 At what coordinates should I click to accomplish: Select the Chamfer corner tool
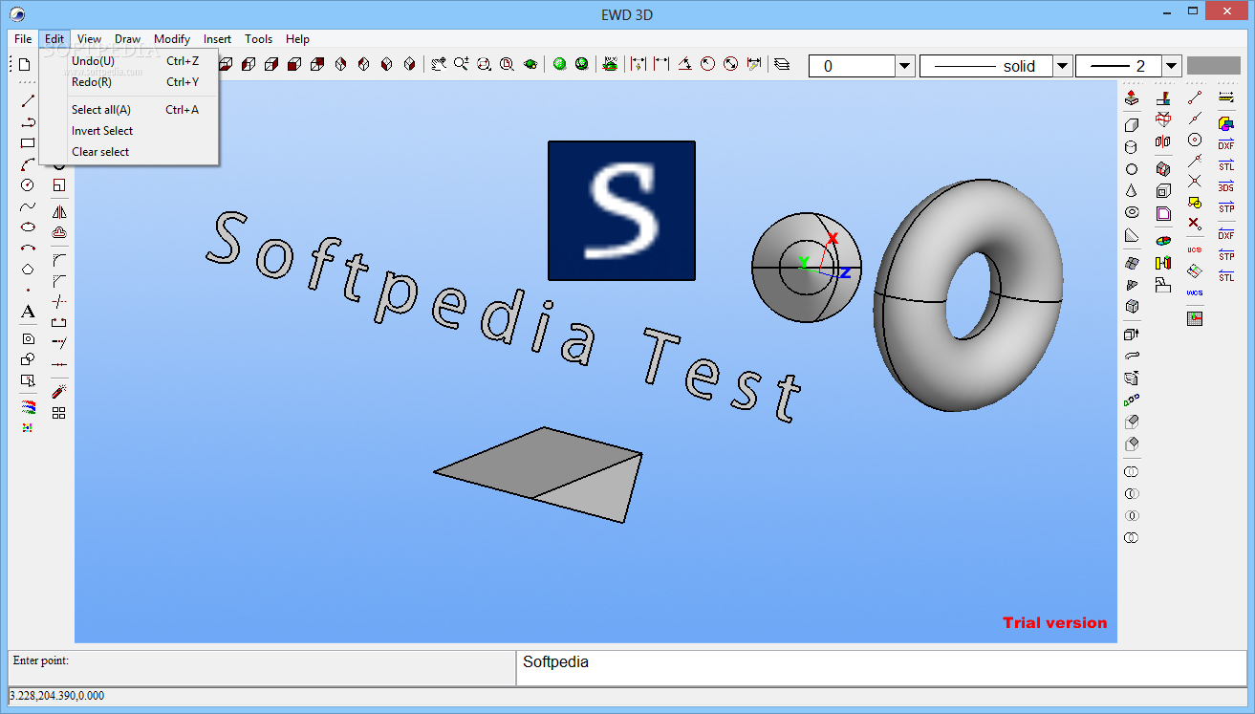(59, 281)
